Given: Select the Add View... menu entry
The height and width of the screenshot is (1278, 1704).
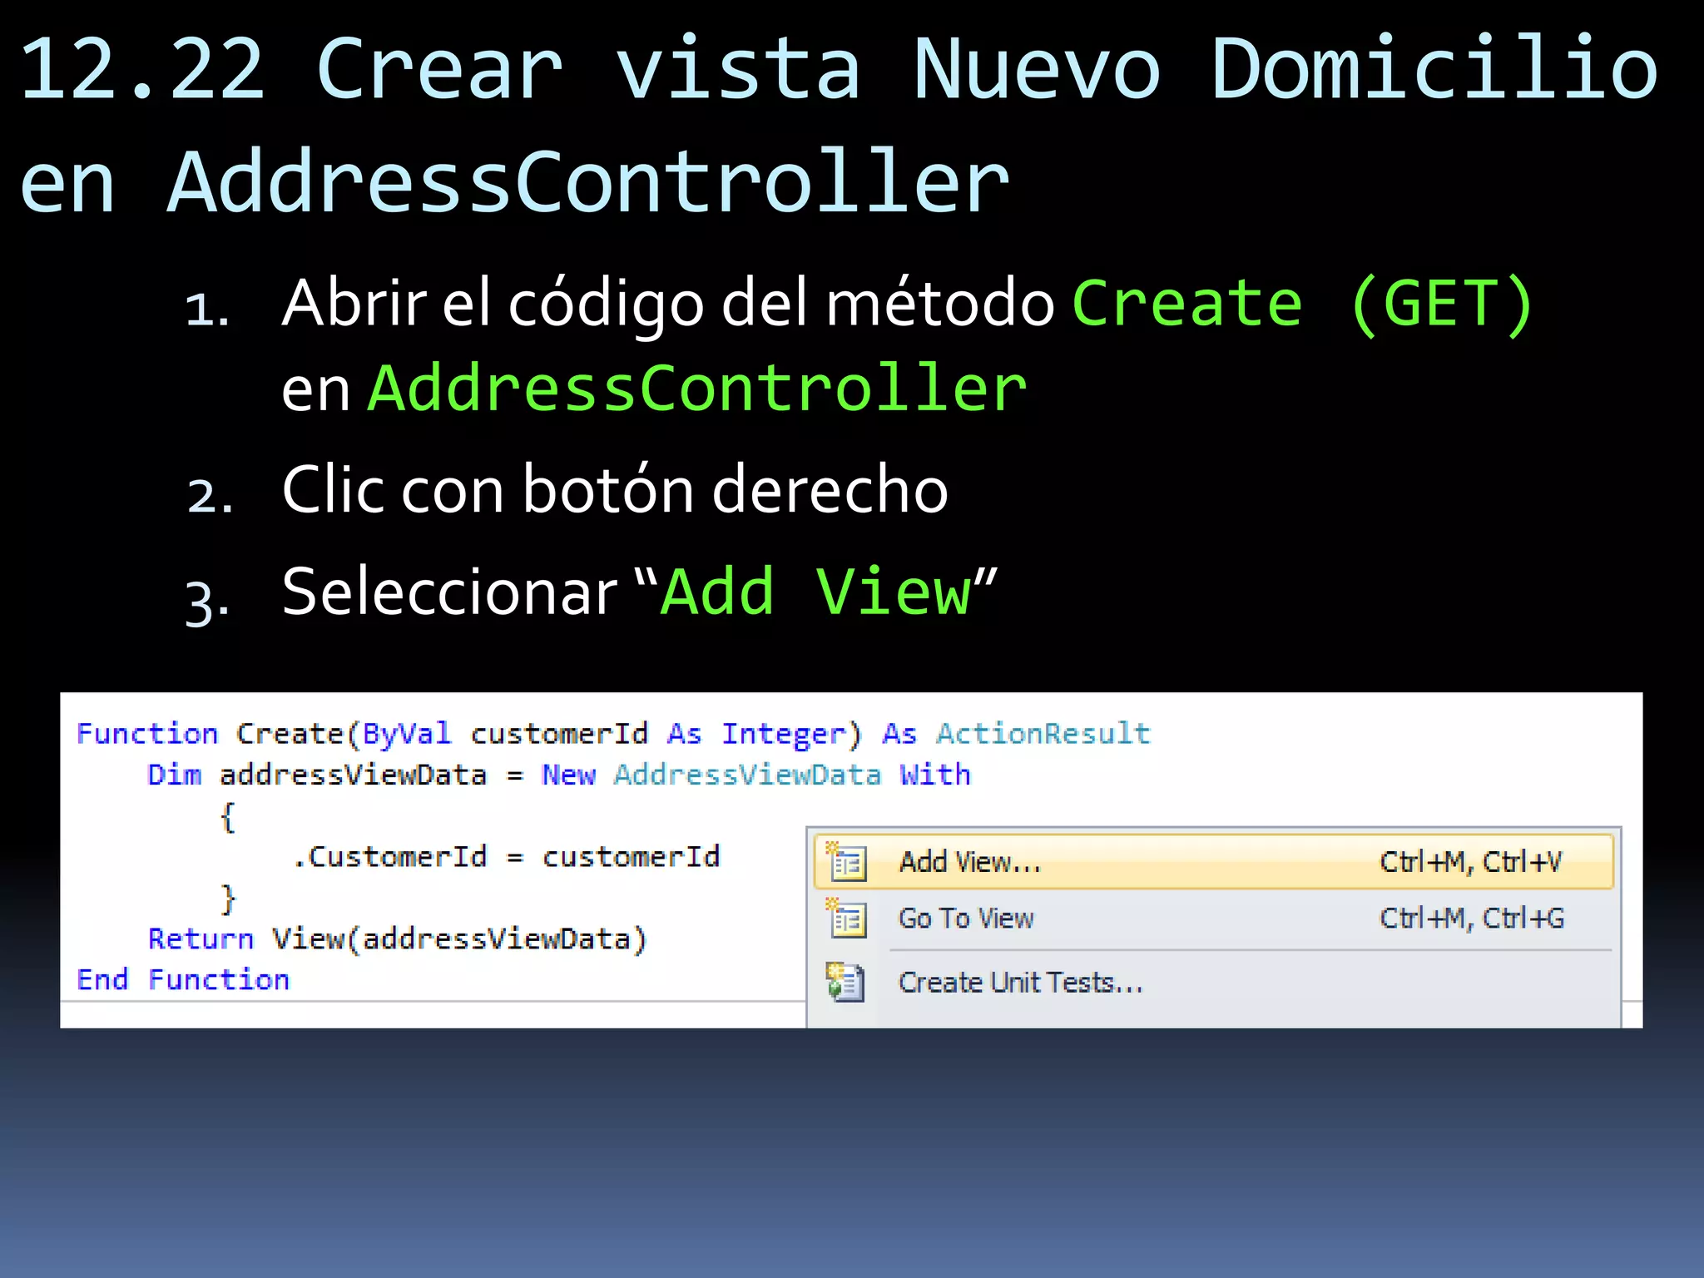Looking at the screenshot, I should point(969,862).
